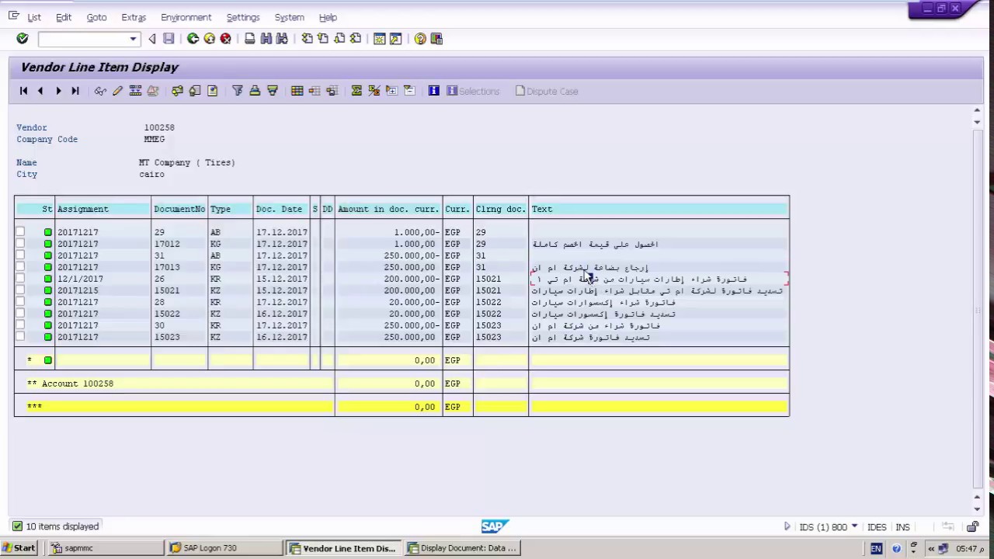Open the command field dropdown arrow
This screenshot has height=559, width=994.
(x=133, y=39)
